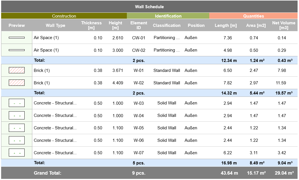Click the Air Space CW-02 preview

16,50
